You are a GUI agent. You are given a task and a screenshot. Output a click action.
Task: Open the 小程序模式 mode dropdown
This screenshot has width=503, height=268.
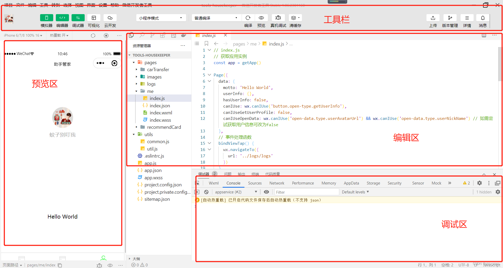[x=161, y=18]
